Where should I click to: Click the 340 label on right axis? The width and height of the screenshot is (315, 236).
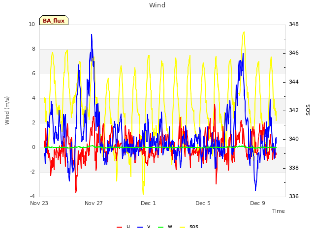(294, 139)
